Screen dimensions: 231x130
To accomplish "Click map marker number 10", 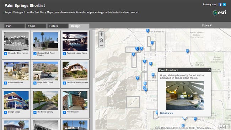I will 145,83.
